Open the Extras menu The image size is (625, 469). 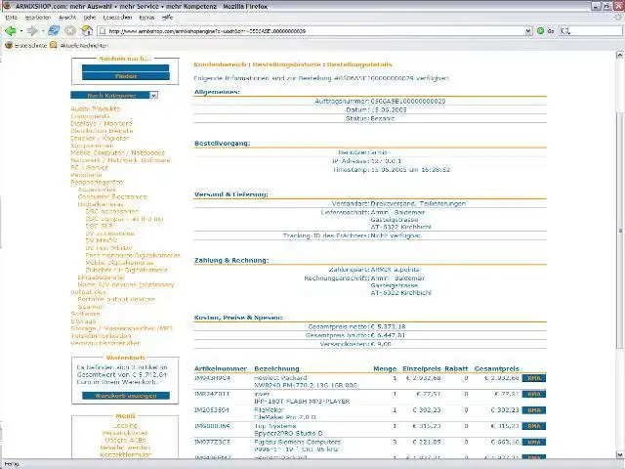coord(146,18)
